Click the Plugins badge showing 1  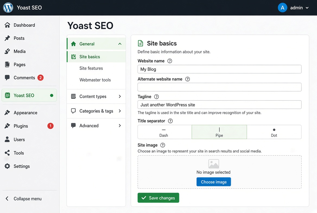(50, 126)
